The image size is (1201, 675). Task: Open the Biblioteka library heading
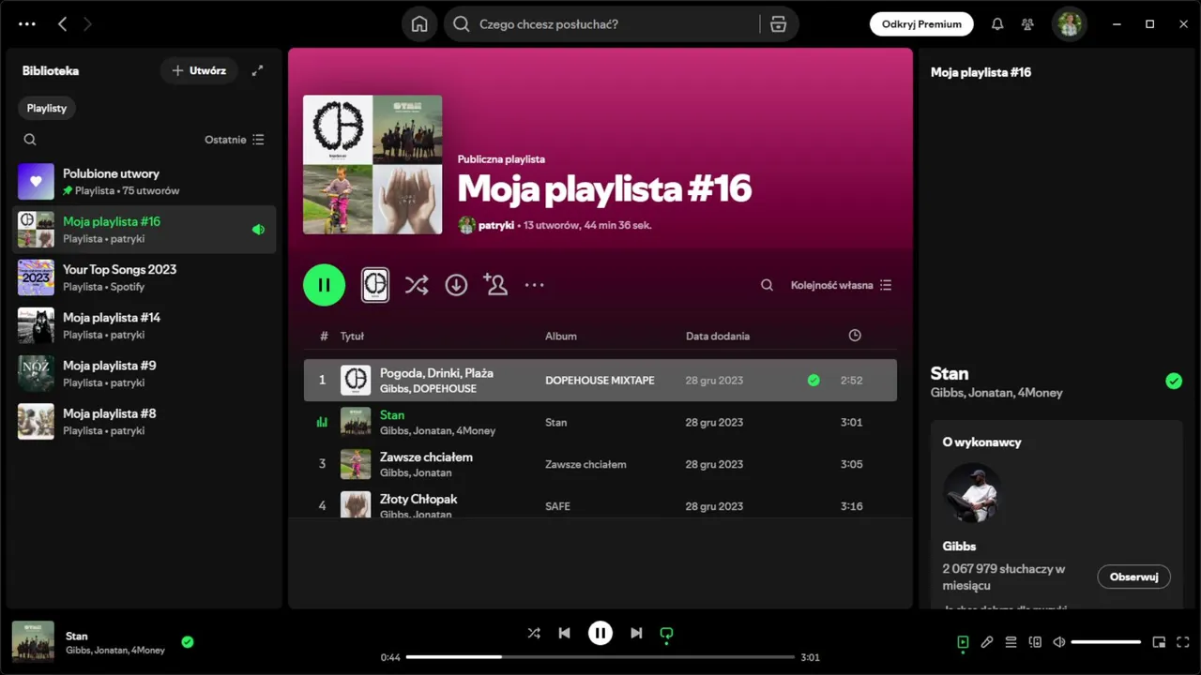coord(51,70)
